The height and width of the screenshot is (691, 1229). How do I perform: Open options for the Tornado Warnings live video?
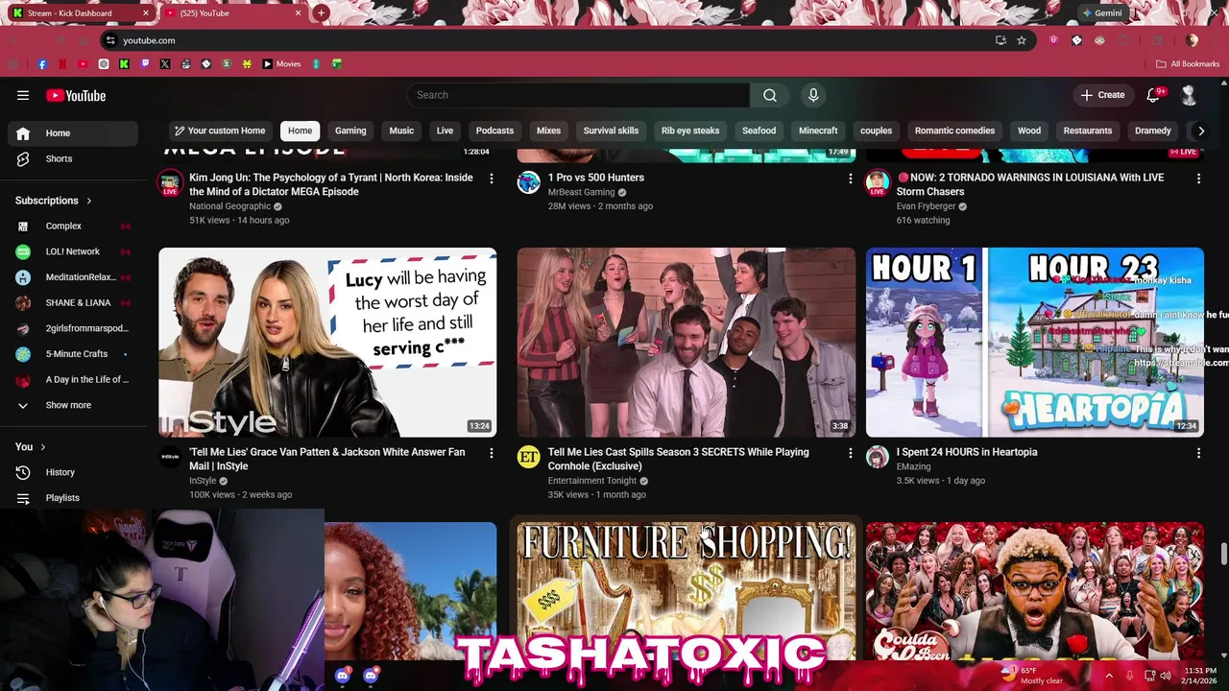[x=1198, y=179]
